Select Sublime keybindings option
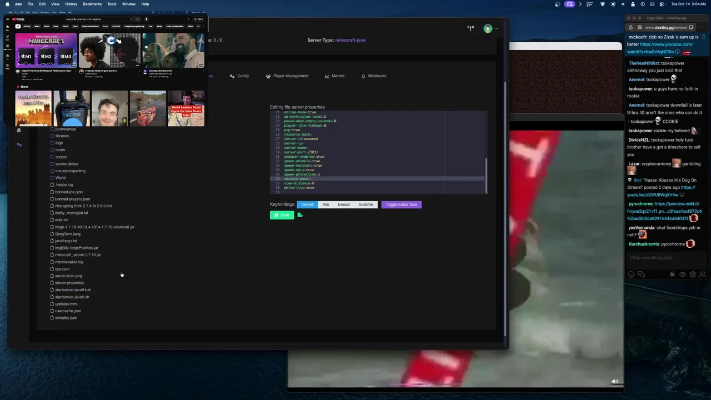711x400 pixels. point(365,204)
